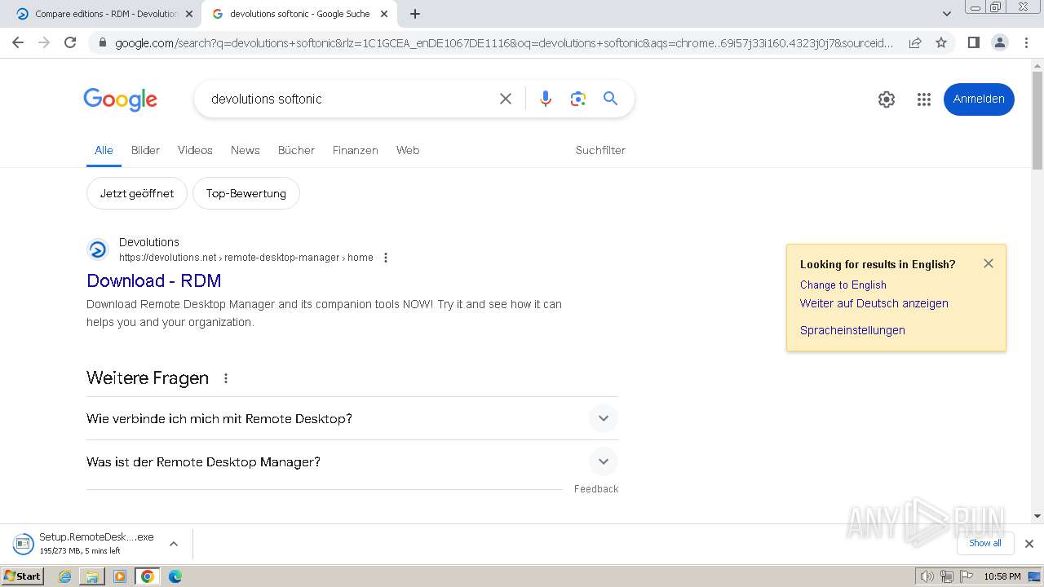Switch to Alle results tab

pos(104,150)
